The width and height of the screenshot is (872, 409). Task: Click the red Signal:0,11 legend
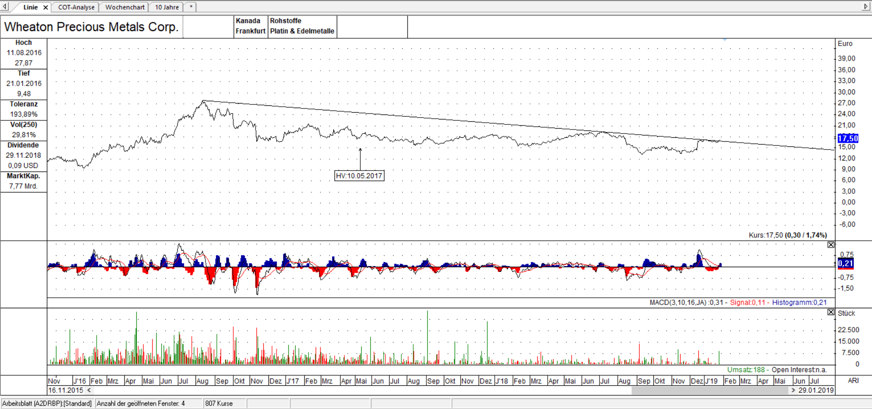click(748, 302)
